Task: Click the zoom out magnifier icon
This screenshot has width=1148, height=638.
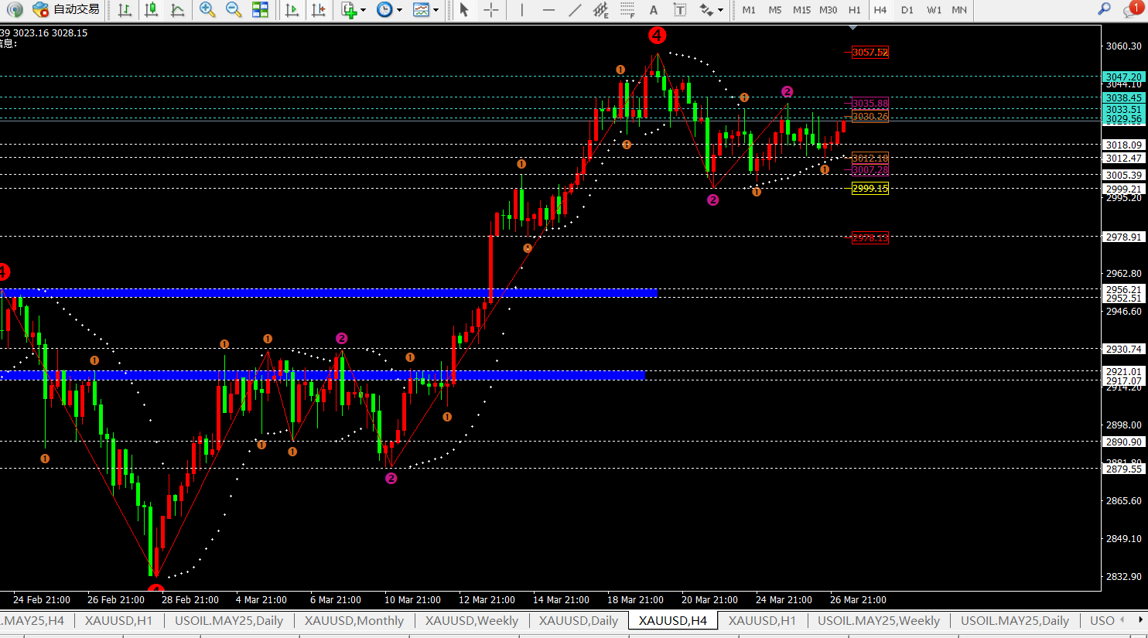Action: (233, 10)
